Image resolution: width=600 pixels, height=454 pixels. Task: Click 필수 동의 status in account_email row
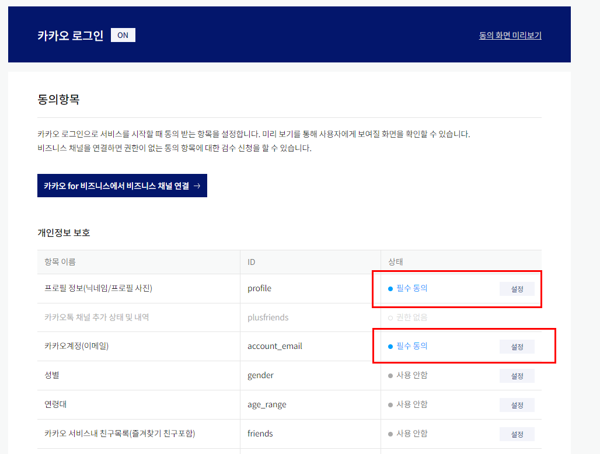(x=411, y=346)
